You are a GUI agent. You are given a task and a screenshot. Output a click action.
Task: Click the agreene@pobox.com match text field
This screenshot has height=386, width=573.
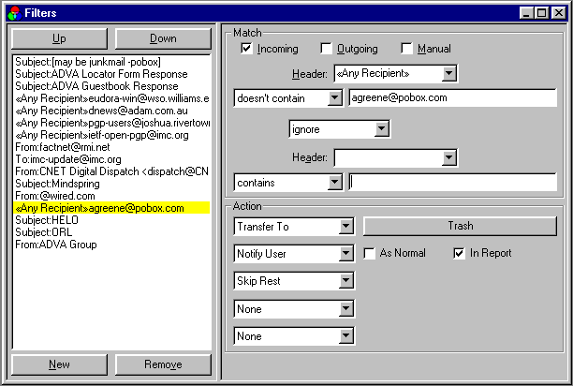[451, 97]
